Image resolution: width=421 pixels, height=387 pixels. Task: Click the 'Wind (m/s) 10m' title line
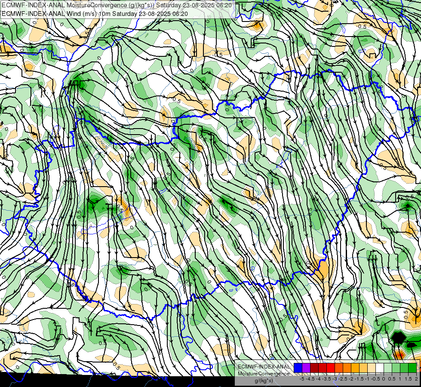[95, 14]
